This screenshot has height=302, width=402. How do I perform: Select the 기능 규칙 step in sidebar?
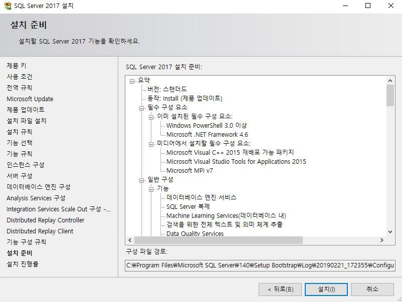(x=20, y=154)
